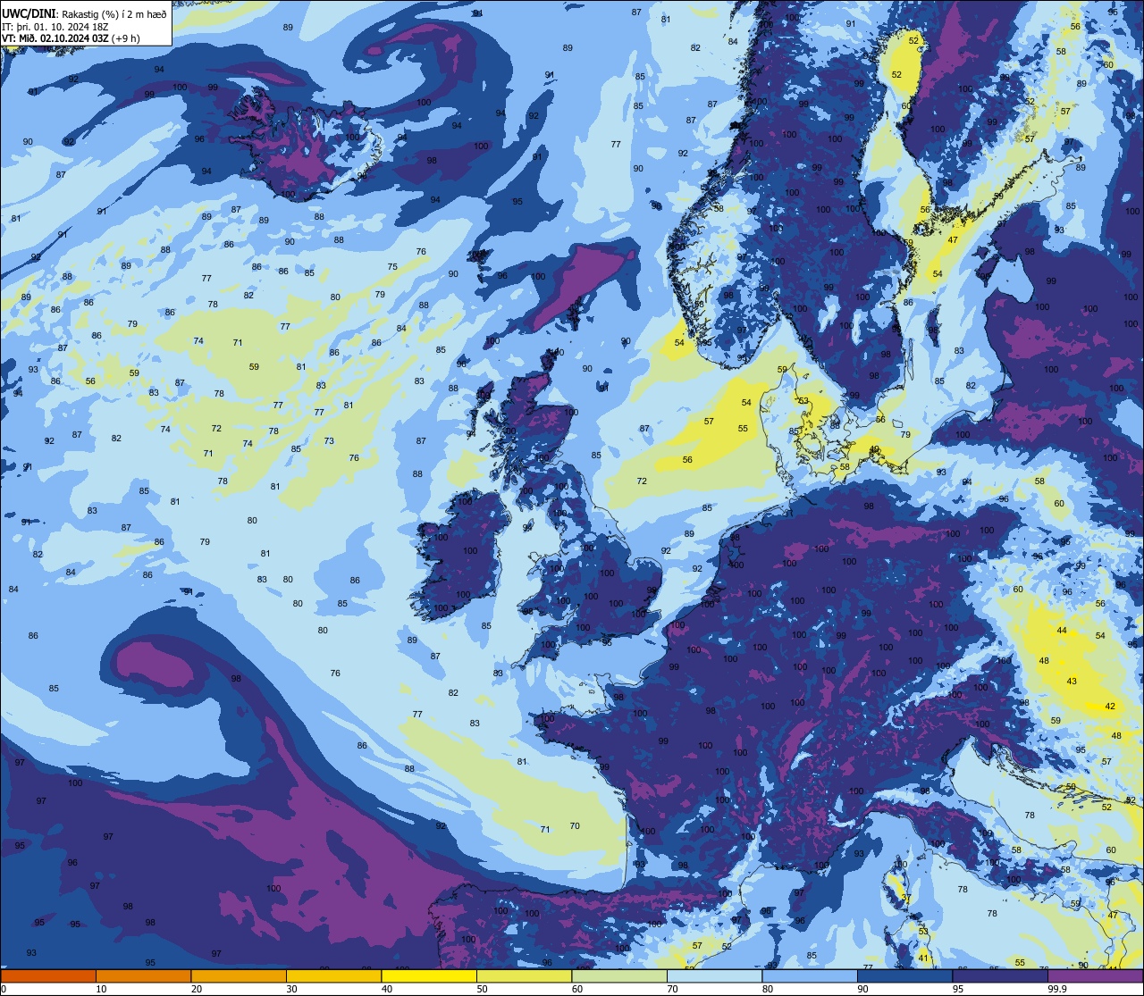This screenshot has height=996, width=1144.
Task: Click the 40–50 bright yellow legend swatch
Action: click(429, 975)
